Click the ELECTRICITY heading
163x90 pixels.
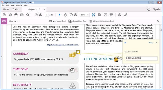22,85
